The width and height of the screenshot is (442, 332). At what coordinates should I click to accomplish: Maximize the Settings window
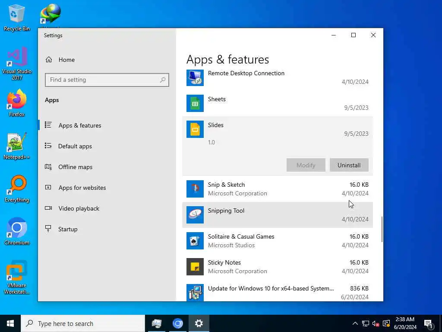353,35
